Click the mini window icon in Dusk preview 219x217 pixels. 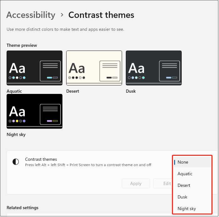pos(169,71)
